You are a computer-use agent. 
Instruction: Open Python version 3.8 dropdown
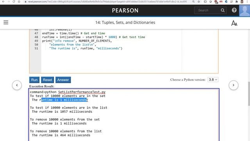[213, 80]
